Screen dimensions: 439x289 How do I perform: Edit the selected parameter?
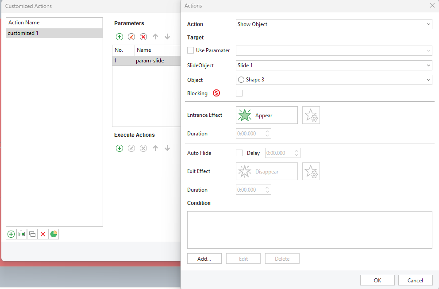click(131, 37)
